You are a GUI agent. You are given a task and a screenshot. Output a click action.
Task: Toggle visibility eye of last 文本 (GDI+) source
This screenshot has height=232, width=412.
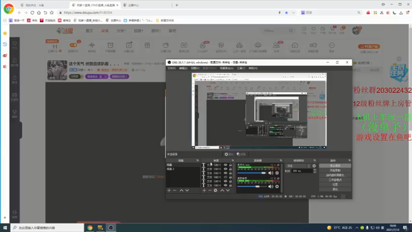click(226, 185)
